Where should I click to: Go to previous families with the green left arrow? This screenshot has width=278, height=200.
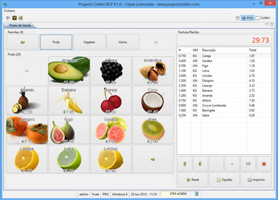23,42
